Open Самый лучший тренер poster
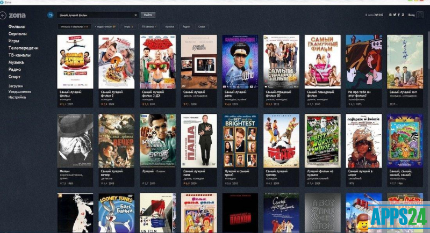The width and height of the screenshot is (430, 233). click(281, 141)
